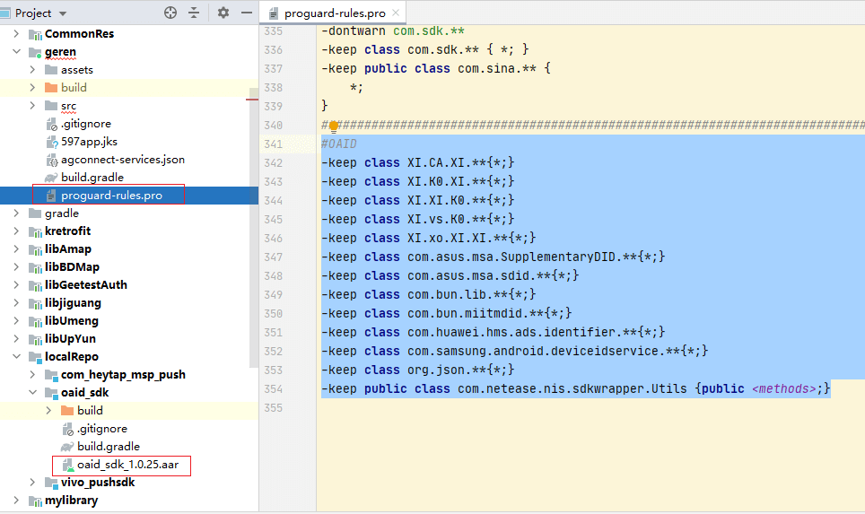Click the Gradle icon of oaid_sdk build.gradle
Viewport: 865px width, 514px height.
[67, 447]
